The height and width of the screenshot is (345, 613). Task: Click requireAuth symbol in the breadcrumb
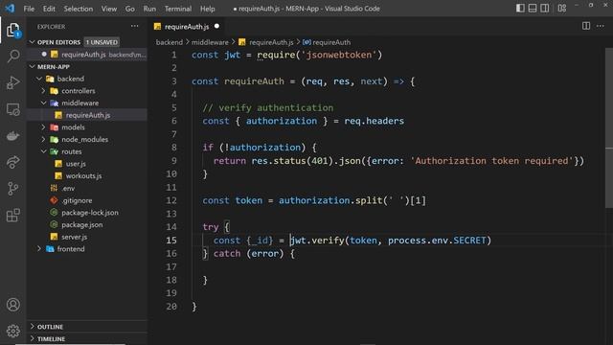(x=331, y=42)
